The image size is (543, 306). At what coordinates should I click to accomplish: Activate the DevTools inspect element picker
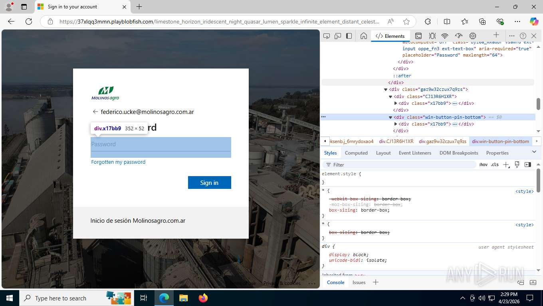click(327, 36)
